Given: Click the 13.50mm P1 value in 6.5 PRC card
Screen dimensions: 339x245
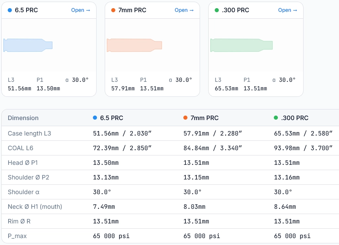Looking at the screenshot, I should pyautogui.click(x=48, y=88).
